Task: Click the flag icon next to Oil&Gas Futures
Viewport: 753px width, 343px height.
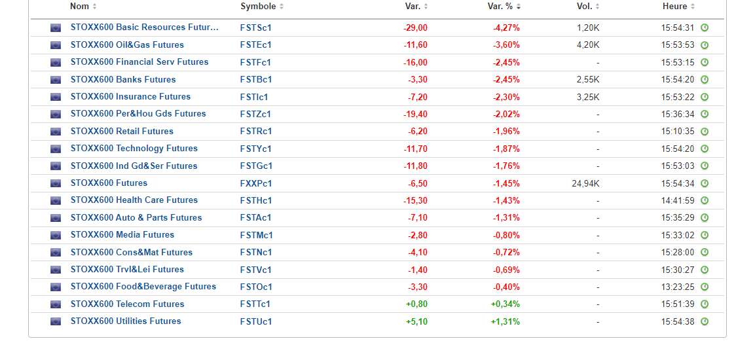Action: tap(56, 45)
